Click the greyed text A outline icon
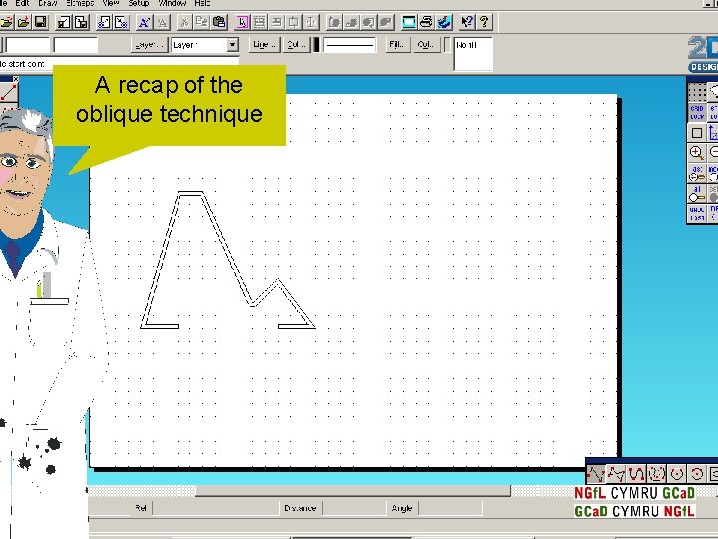 coord(162,22)
